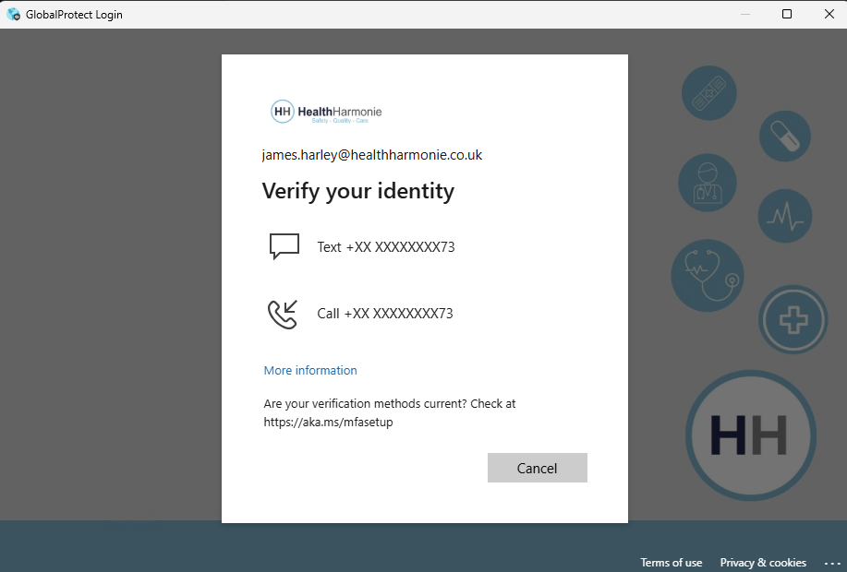The height and width of the screenshot is (572, 847).
Task: Click the speech bubble text message icon
Action: (284, 246)
